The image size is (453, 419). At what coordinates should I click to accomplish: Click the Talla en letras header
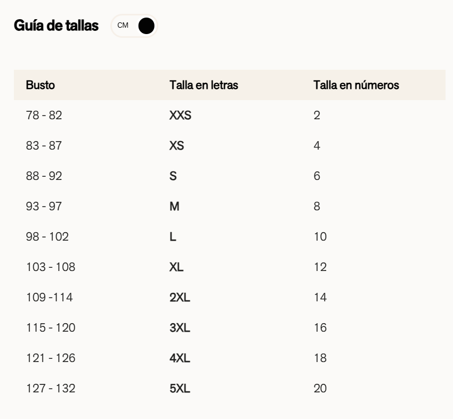203,85
